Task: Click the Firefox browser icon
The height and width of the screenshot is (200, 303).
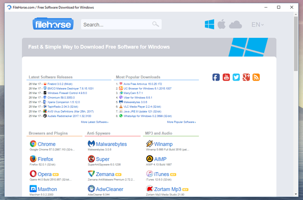Action: point(33,159)
